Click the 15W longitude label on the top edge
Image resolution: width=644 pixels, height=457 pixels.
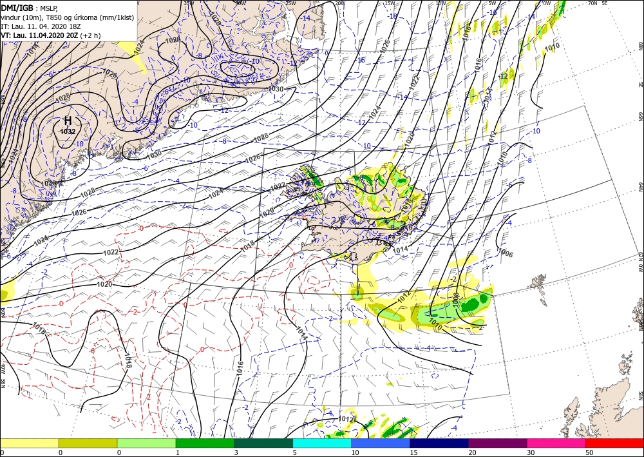click(x=390, y=3)
